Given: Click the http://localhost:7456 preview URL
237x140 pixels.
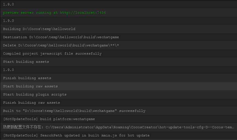Looking at the screenshot, I should pos(83,13).
